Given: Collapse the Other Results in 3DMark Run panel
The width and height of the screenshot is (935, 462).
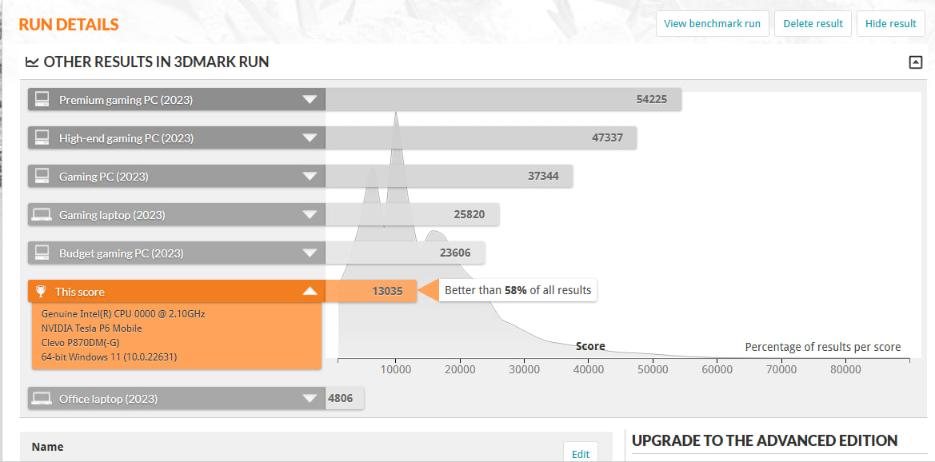Looking at the screenshot, I should pyautogui.click(x=916, y=62).
